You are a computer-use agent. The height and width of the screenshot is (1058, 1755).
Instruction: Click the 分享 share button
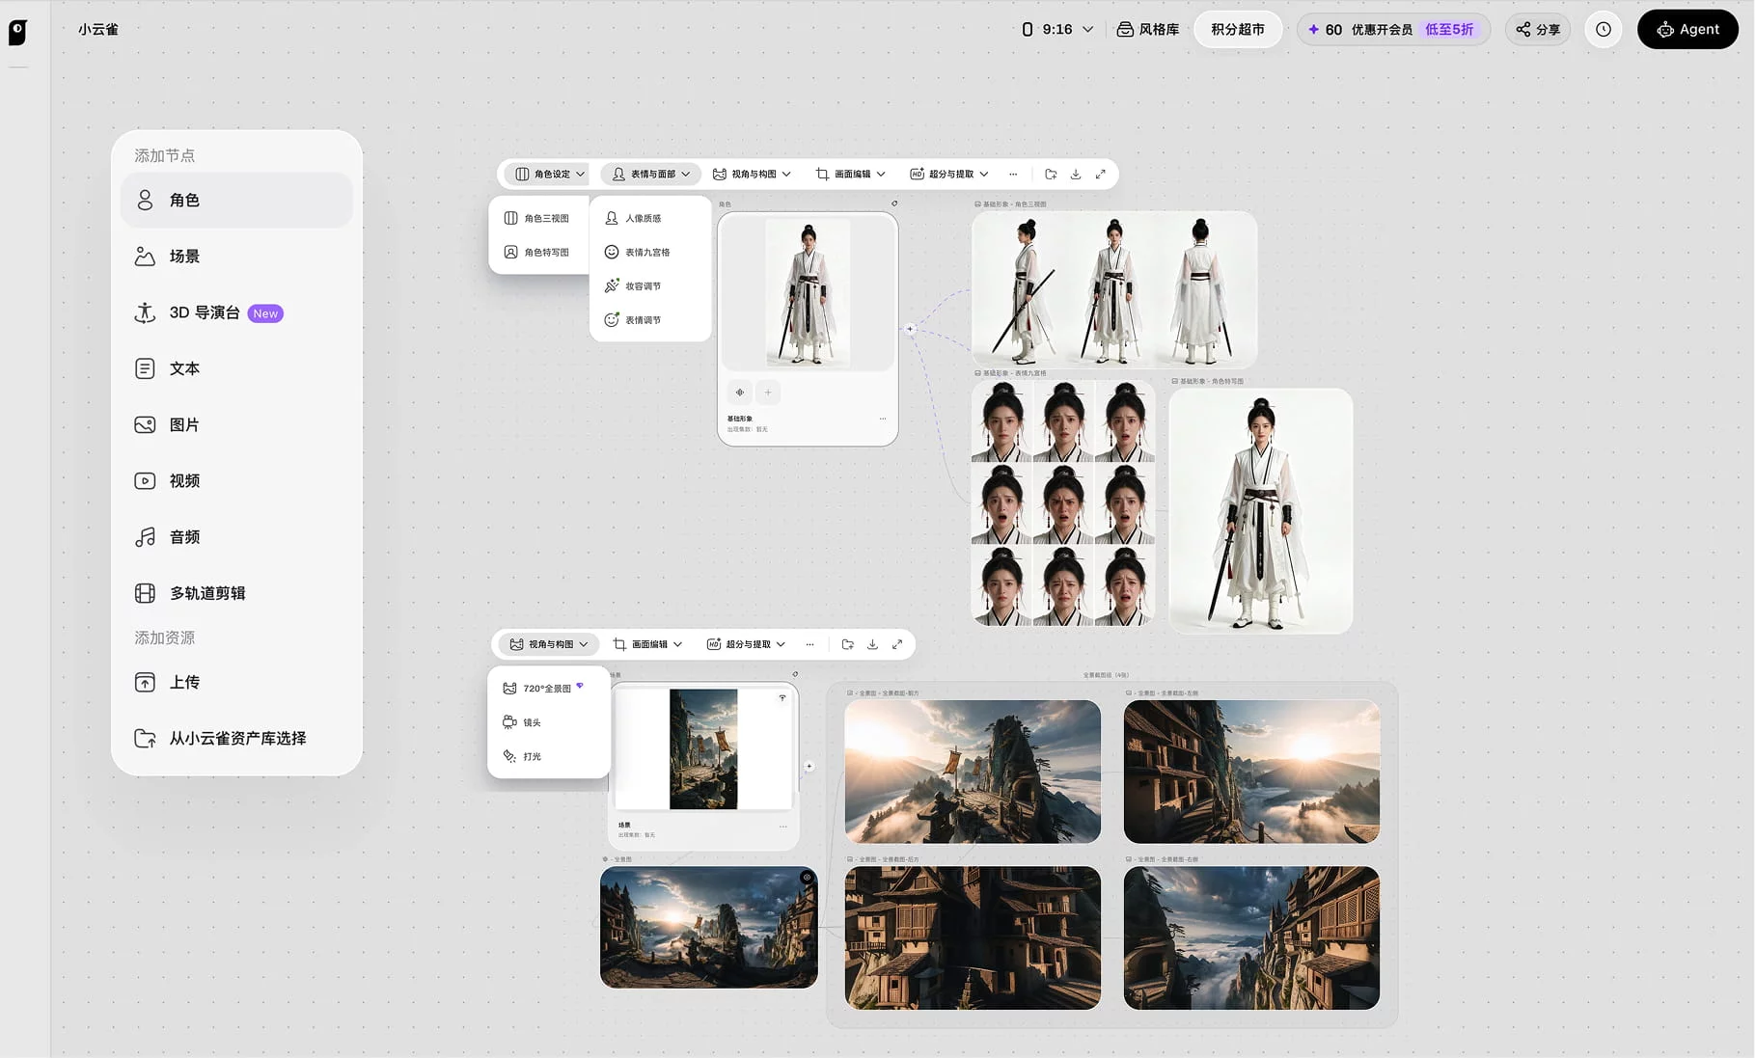click(1538, 29)
